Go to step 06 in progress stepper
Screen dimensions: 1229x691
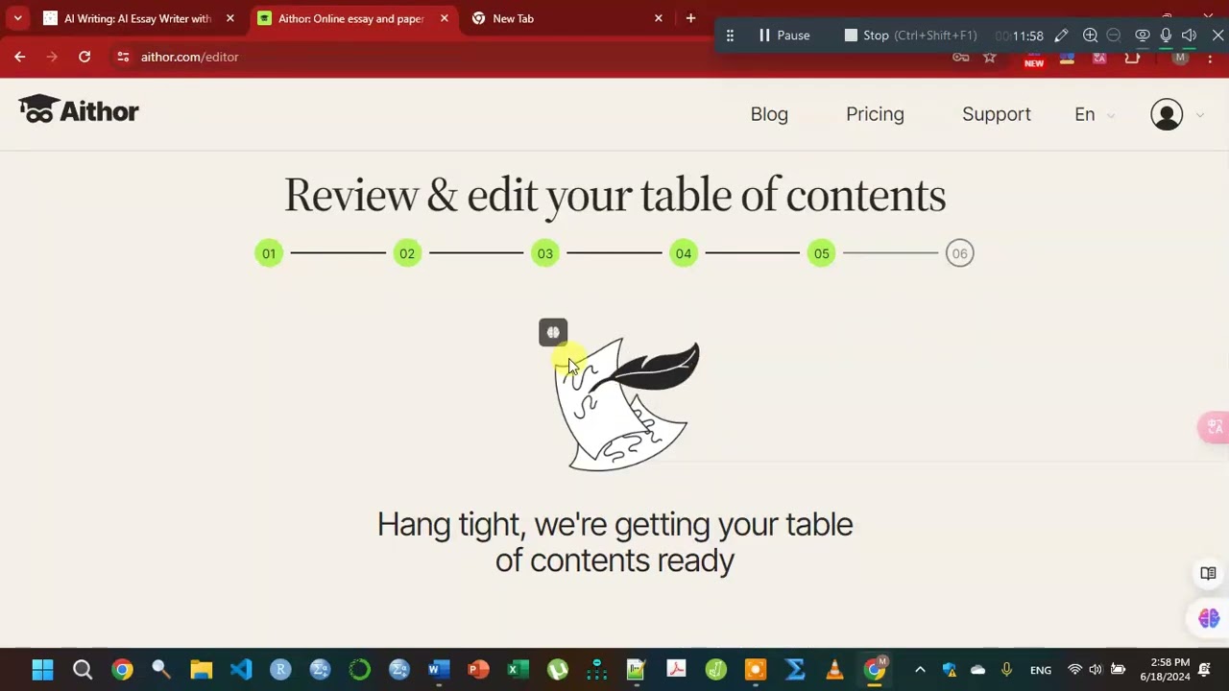pos(959,253)
